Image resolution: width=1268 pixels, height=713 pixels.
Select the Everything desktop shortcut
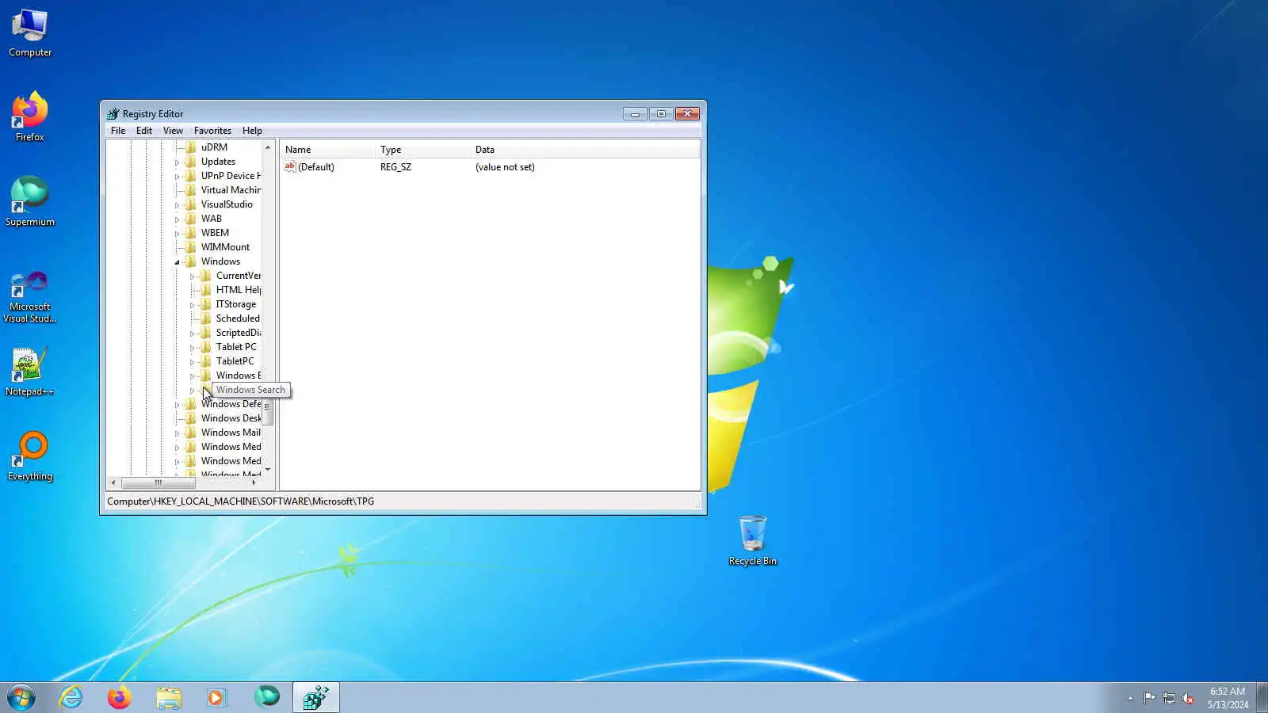pos(30,456)
